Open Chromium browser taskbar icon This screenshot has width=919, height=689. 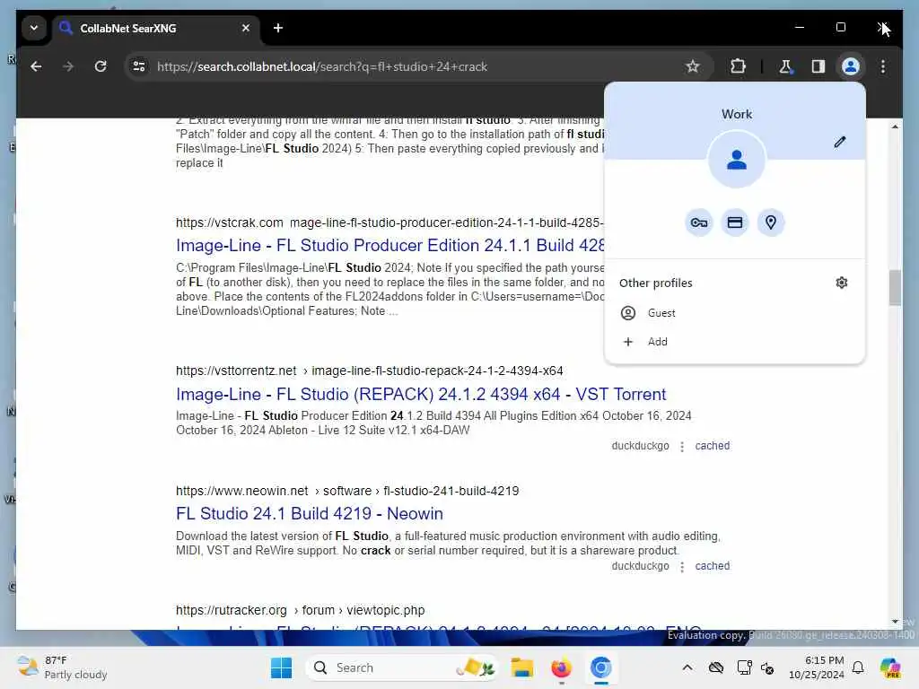point(600,667)
